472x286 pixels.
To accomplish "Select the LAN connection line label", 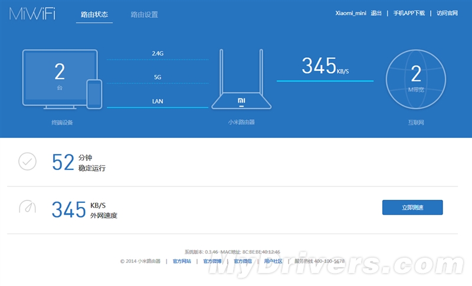I will pyautogui.click(x=158, y=101).
